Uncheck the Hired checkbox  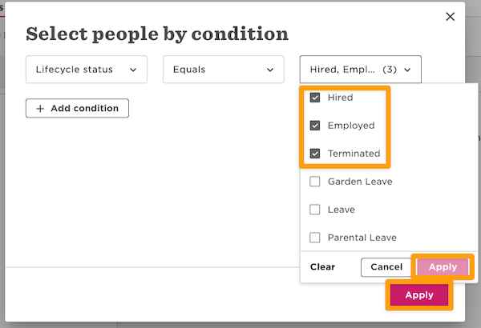point(315,98)
